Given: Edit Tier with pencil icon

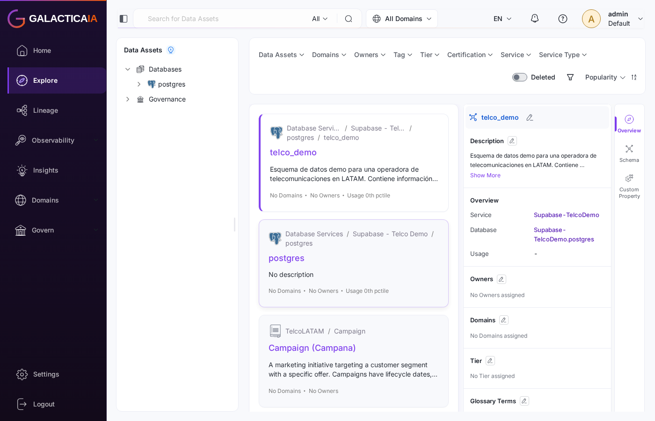Looking at the screenshot, I should click(x=490, y=361).
